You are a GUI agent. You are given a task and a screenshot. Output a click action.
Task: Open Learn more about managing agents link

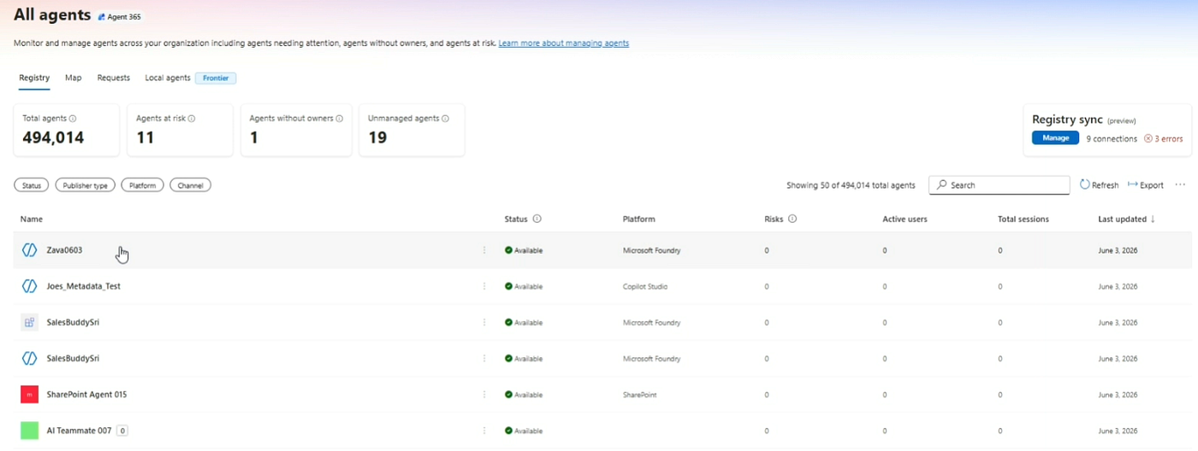click(564, 43)
